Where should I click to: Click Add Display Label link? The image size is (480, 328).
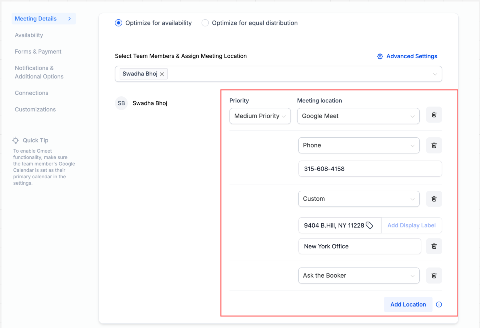[x=411, y=225]
